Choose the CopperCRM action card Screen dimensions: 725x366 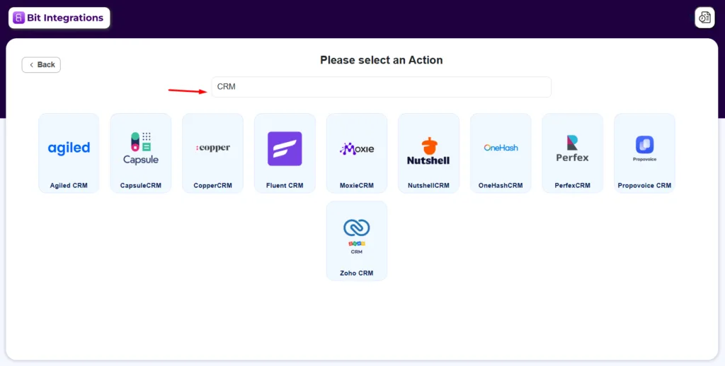(212, 153)
